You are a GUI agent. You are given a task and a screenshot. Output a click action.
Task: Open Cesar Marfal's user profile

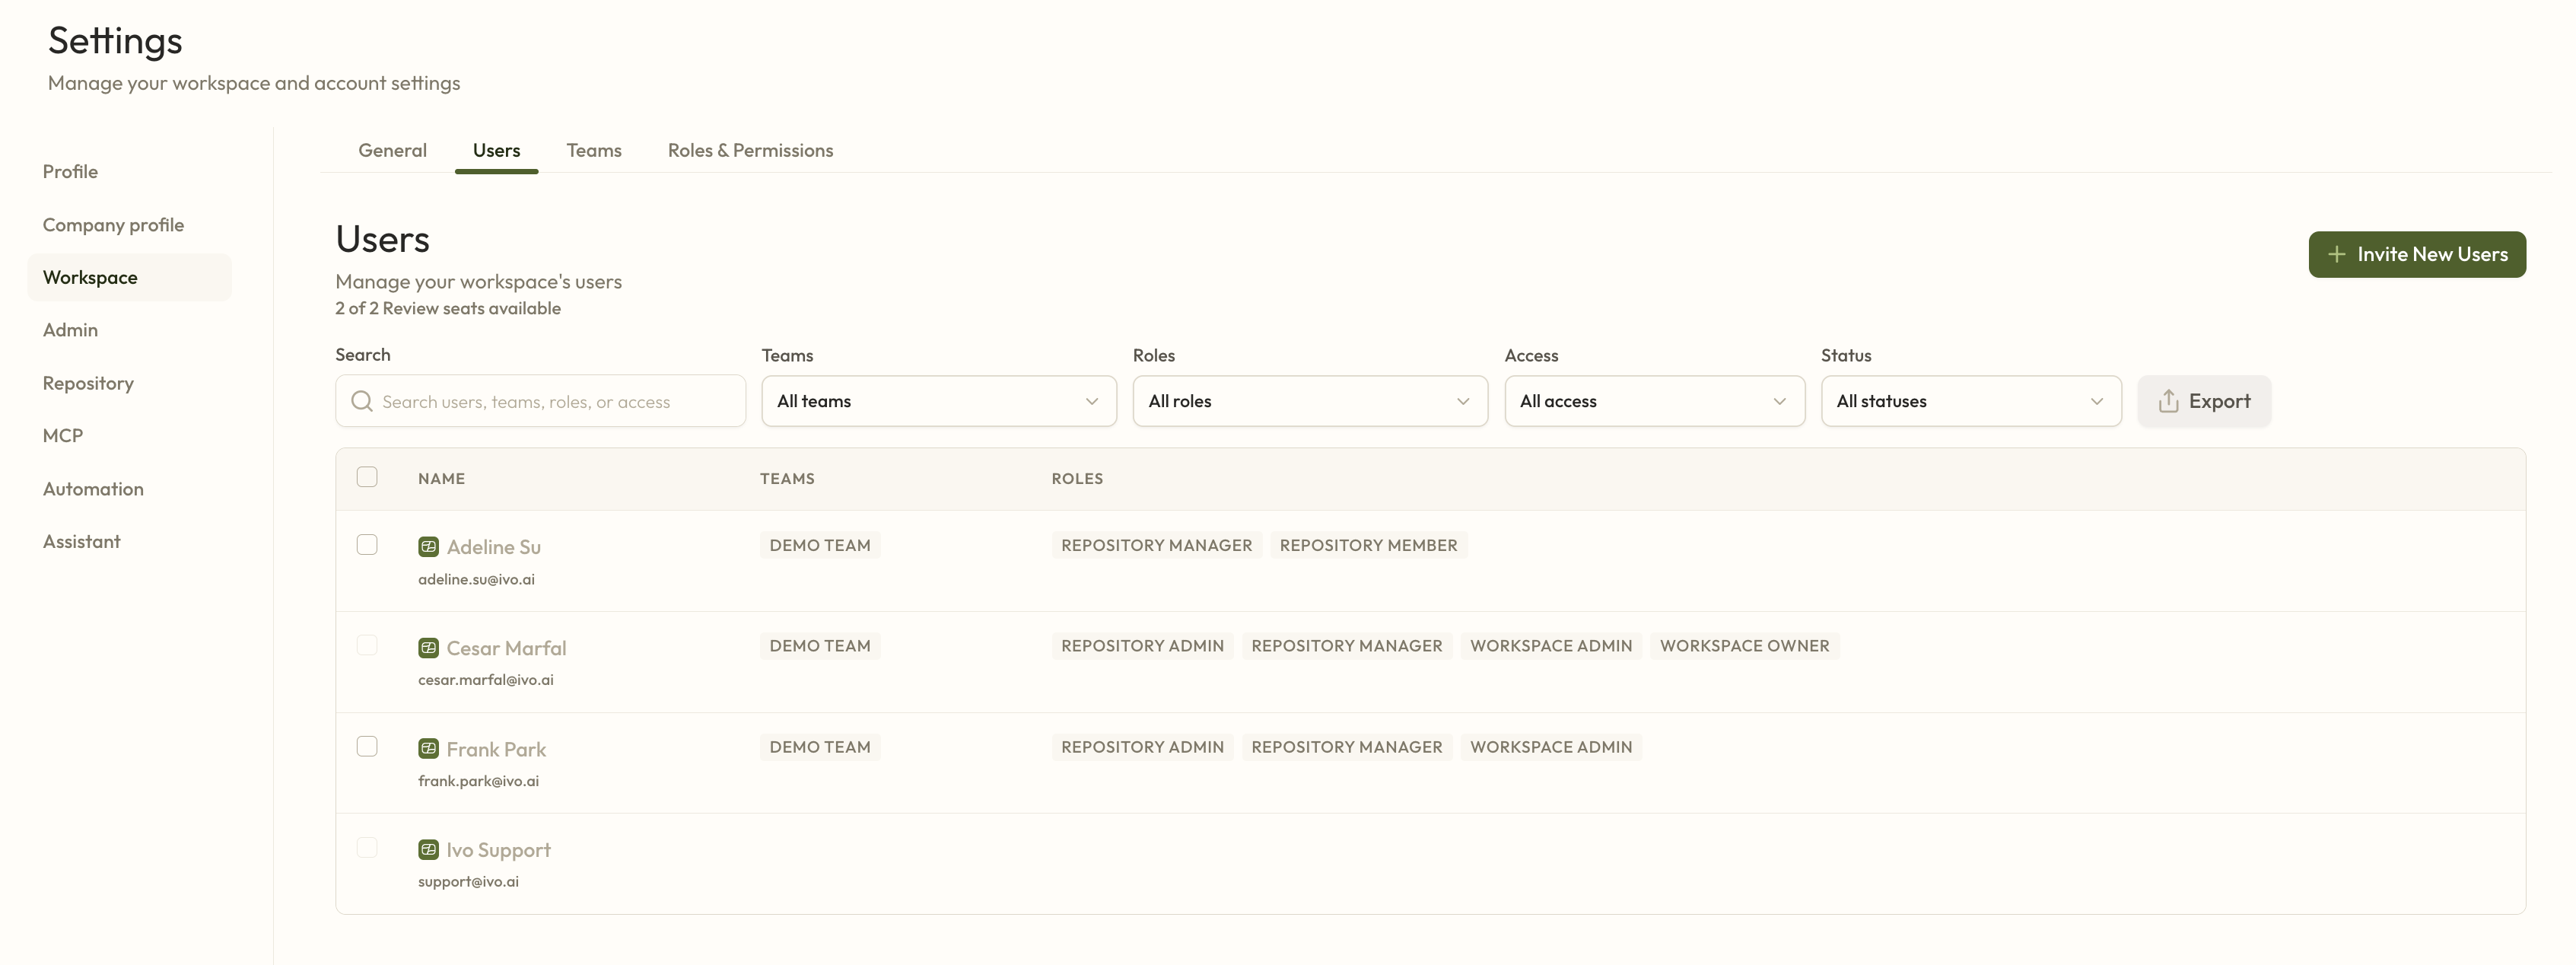click(x=506, y=648)
